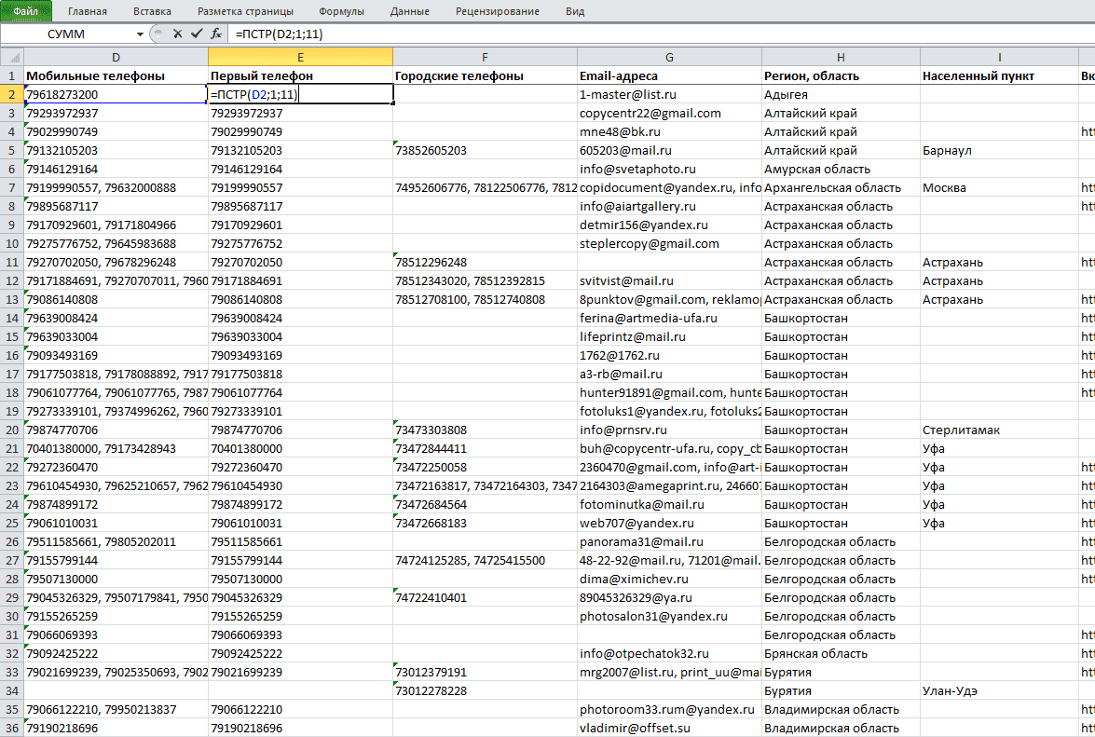1095x737 pixels.
Task: Click header cell Email-адреса
Action: [669, 76]
